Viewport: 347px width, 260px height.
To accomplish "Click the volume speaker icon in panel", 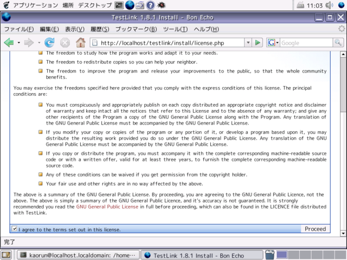I will pyautogui.click(x=329, y=5).
